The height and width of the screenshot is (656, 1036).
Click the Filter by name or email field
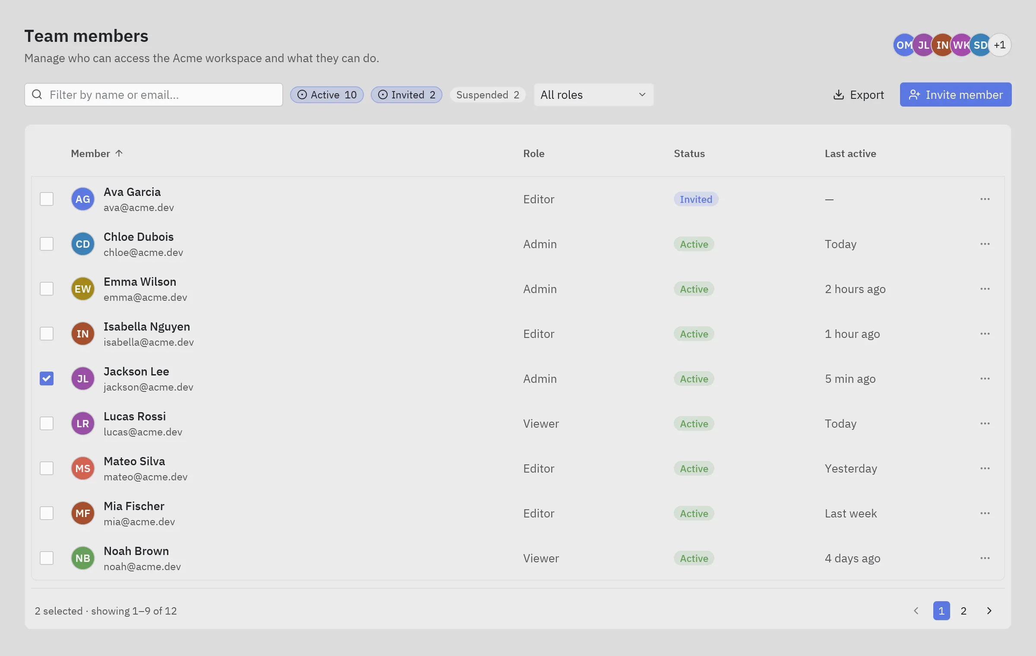click(154, 95)
